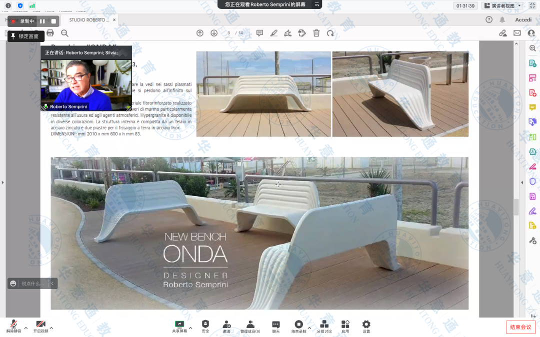
Task: Check the green network signal bars icon
Action: tap(32, 5)
